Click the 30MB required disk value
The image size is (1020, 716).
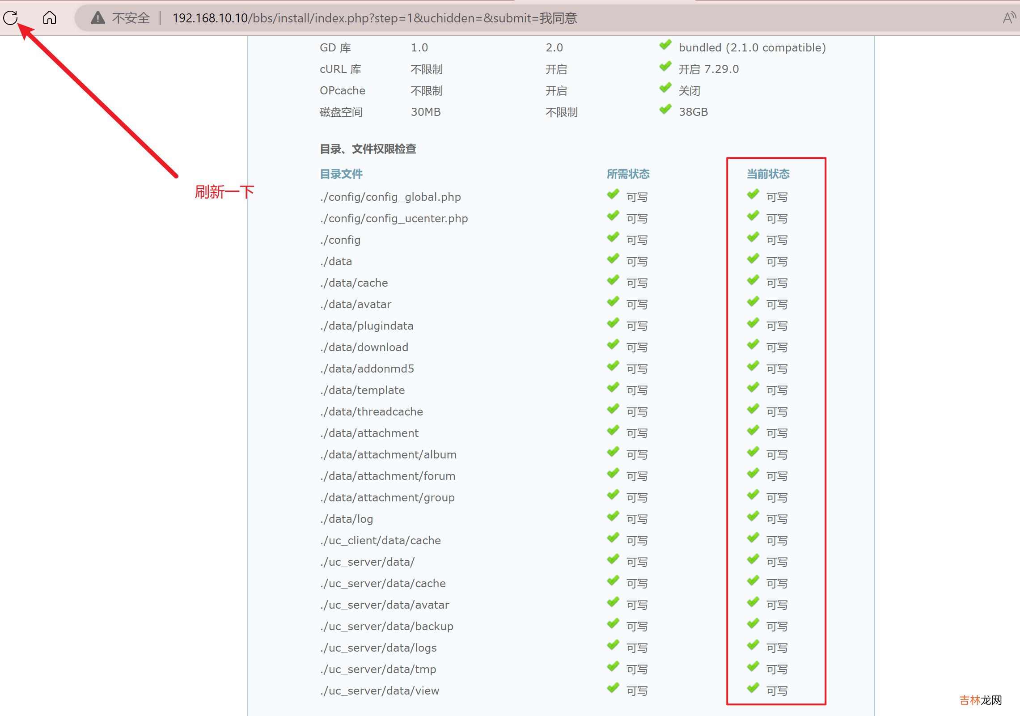pos(426,112)
